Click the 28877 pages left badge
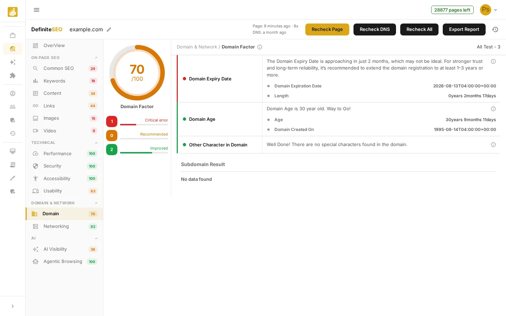This screenshot has height=316, width=506. 452,10
